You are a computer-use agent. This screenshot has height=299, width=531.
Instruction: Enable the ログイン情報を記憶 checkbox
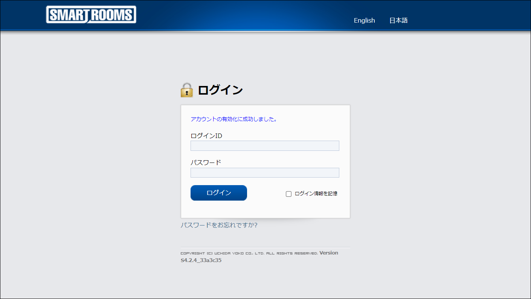(289, 194)
